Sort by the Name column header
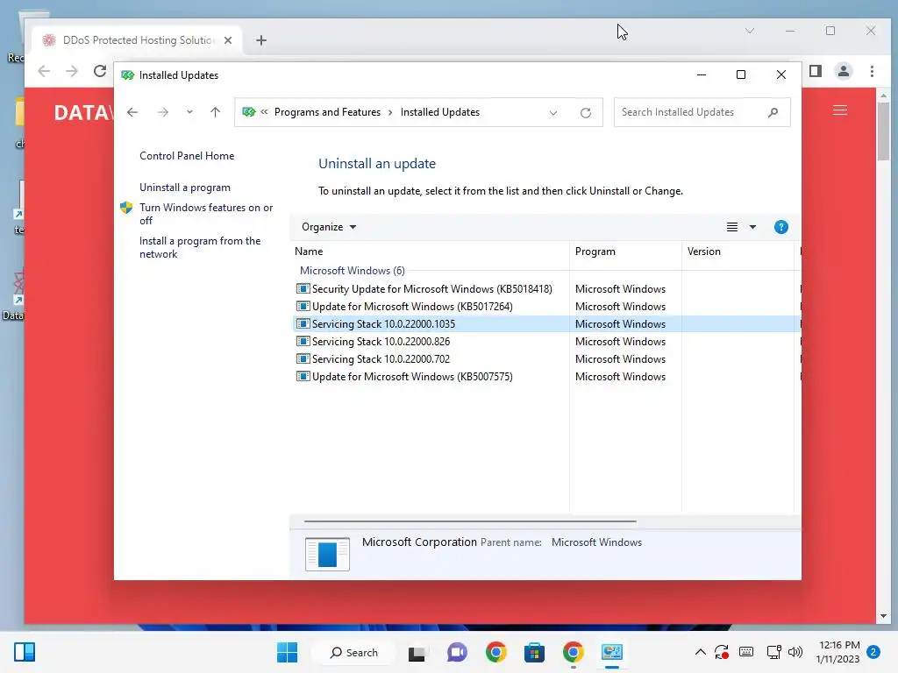 pos(430,251)
